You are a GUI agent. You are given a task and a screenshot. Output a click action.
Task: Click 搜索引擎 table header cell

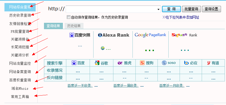click(55, 63)
